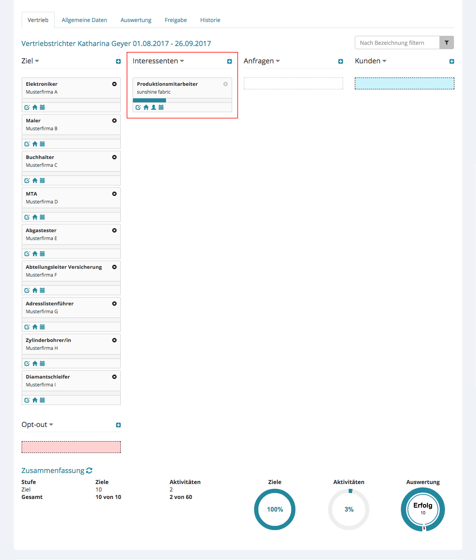Delete the Diamantschleifer card
The width and height of the screenshot is (476, 560).
(114, 377)
